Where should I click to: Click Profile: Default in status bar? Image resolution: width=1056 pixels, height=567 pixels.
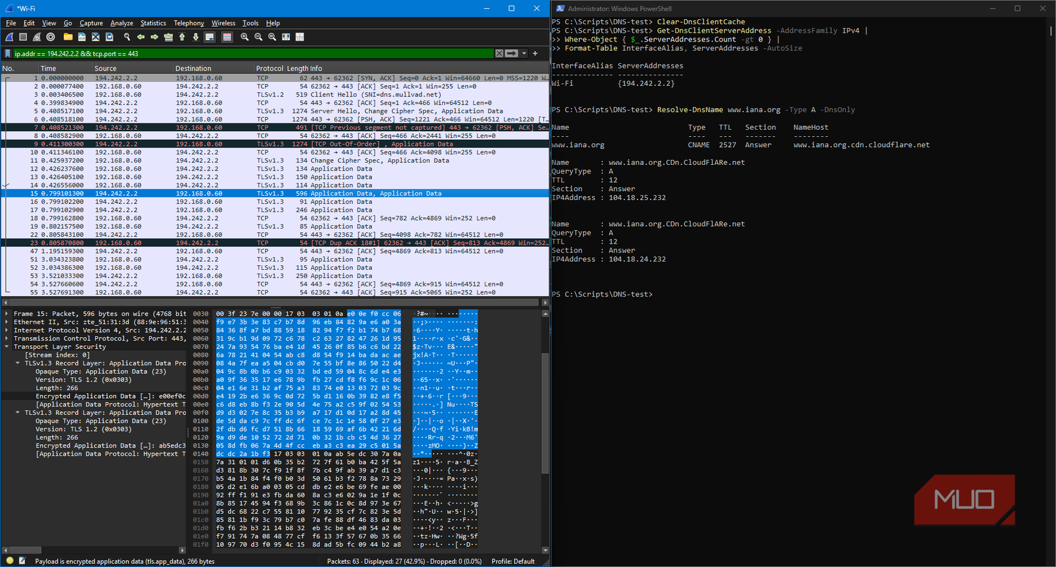tap(513, 561)
